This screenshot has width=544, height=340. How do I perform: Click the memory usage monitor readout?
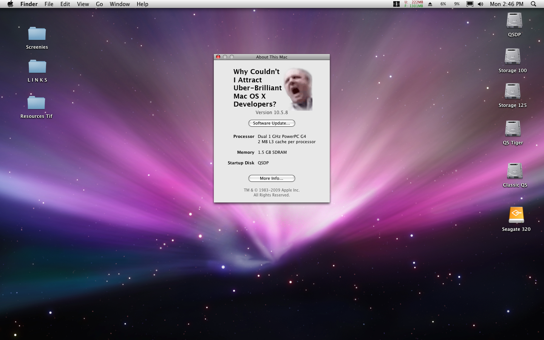pos(414,4)
